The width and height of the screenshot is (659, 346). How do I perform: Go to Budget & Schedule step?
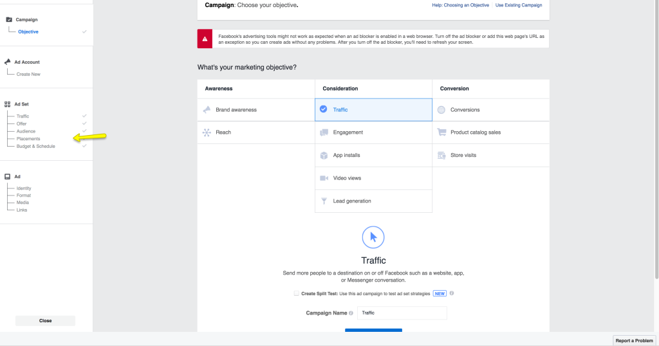[36, 146]
